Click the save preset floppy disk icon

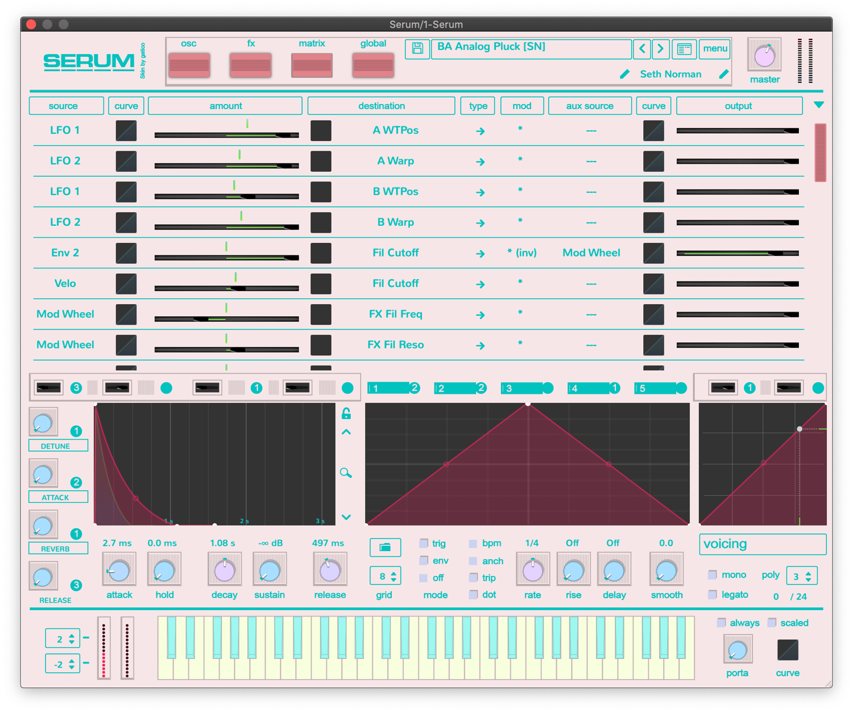tap(417, 48)
